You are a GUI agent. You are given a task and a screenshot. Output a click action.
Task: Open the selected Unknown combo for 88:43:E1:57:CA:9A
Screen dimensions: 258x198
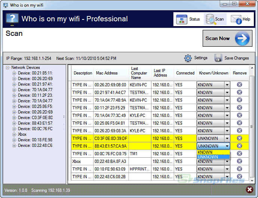coord(213,146)
